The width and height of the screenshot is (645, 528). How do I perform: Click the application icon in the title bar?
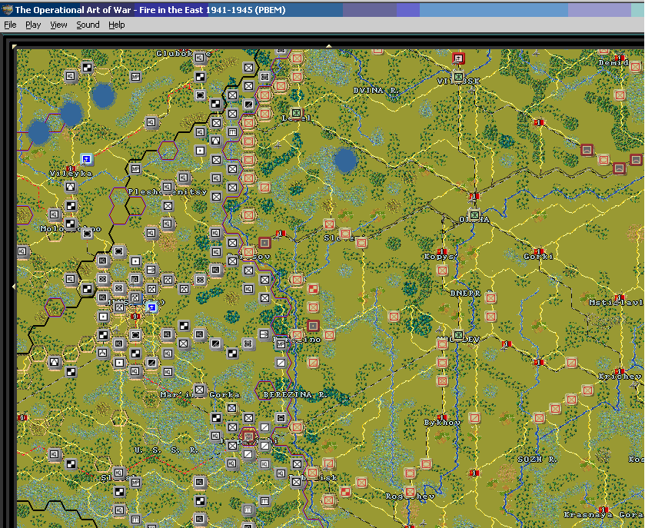(x=7, y=10)
